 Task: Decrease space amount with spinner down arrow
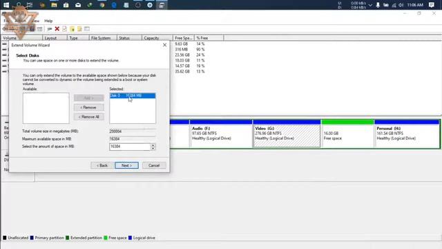pyautogui.click(x=153, y=149)
